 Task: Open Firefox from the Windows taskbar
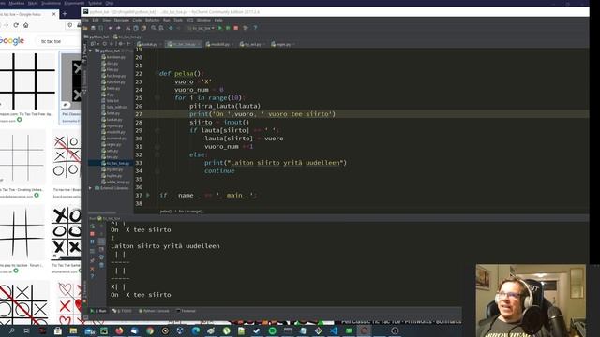[119, 330]
